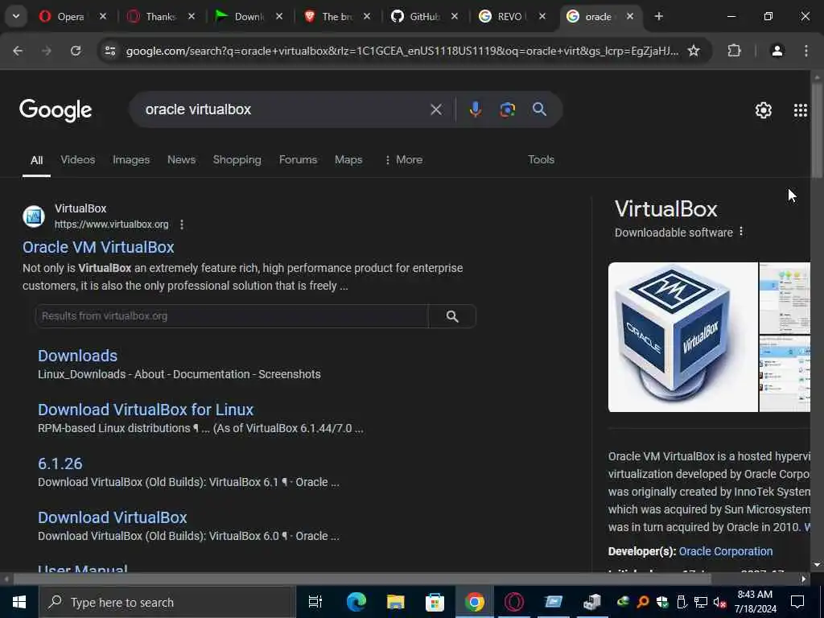
Task: Open Opera GX from the taskbar
Action: [513, 602]
